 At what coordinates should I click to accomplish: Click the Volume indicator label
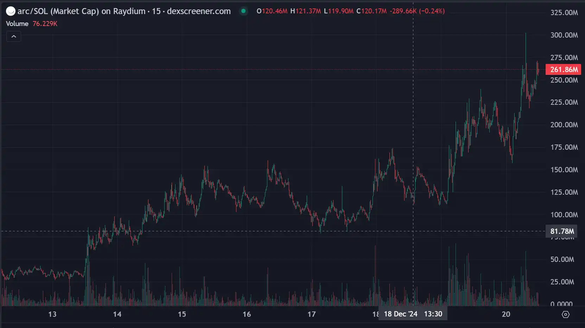[17, 24]
